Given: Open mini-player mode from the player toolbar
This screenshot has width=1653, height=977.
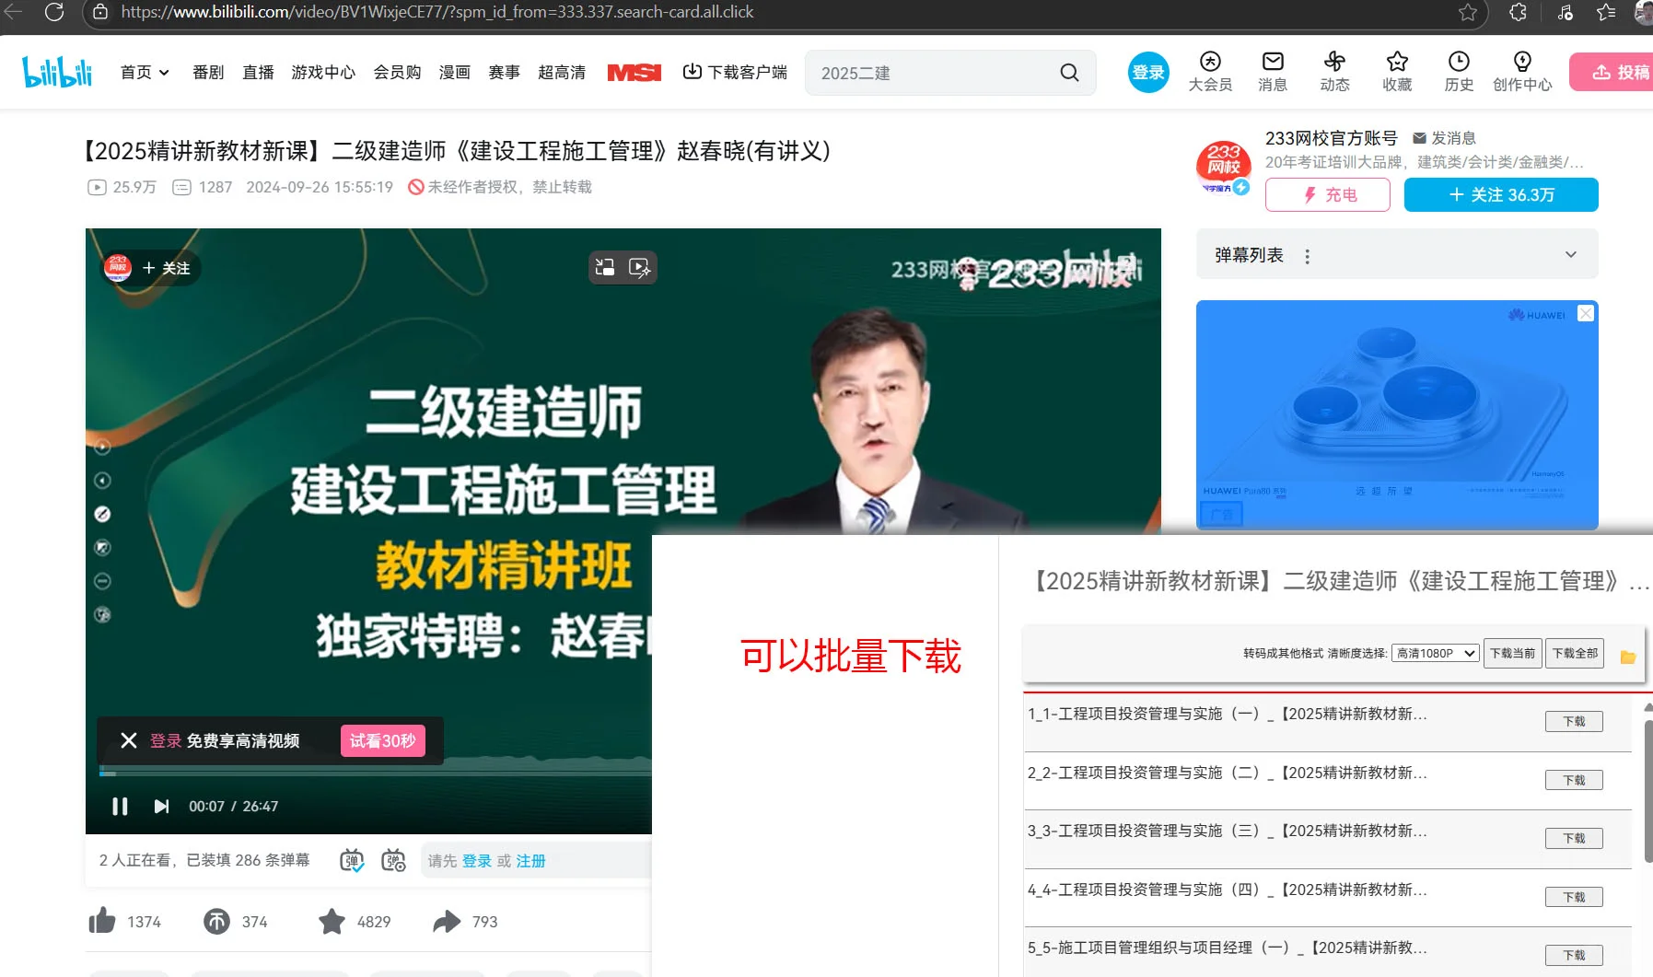Looking at the screenshot, I should pyautogui.click(x=605, y=267).
